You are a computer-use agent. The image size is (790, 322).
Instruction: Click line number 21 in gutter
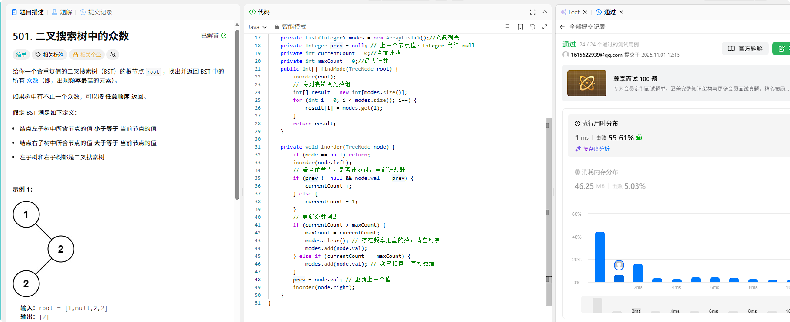258,69
